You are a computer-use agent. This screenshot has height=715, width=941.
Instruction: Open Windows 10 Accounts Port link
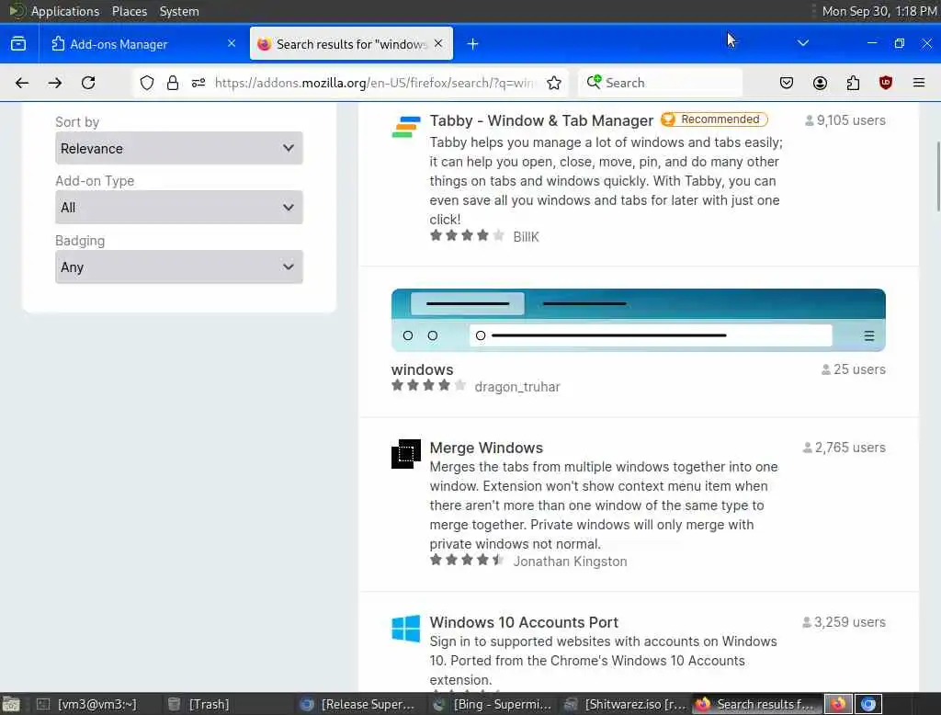[524, 622]
